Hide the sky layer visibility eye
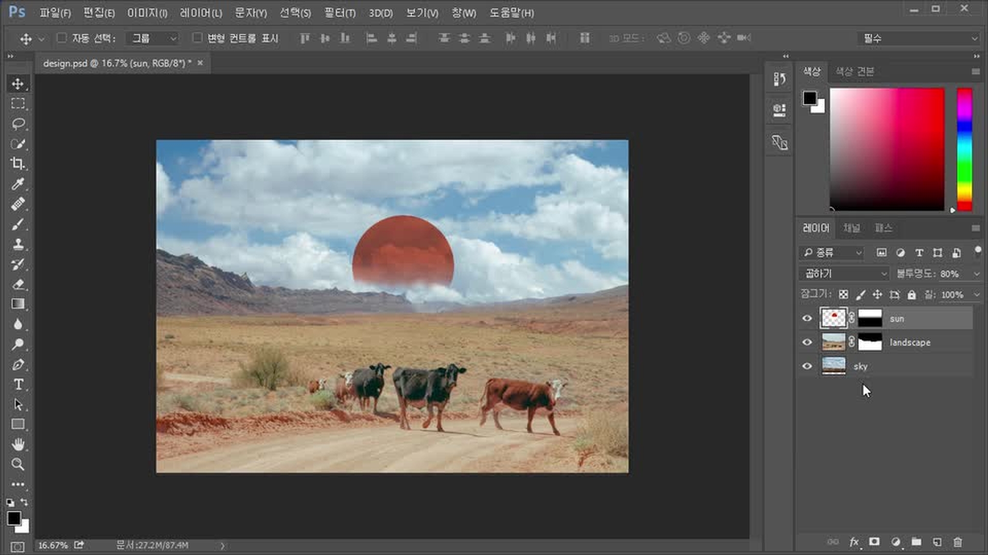Image resolution: width=988 pixels, height=555 pixels. pos(807,366)
